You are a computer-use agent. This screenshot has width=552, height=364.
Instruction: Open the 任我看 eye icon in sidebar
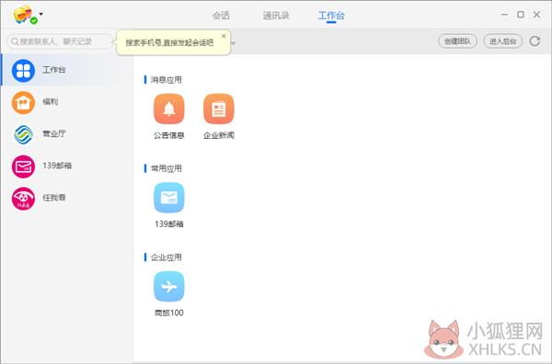[x=23, y=199]
